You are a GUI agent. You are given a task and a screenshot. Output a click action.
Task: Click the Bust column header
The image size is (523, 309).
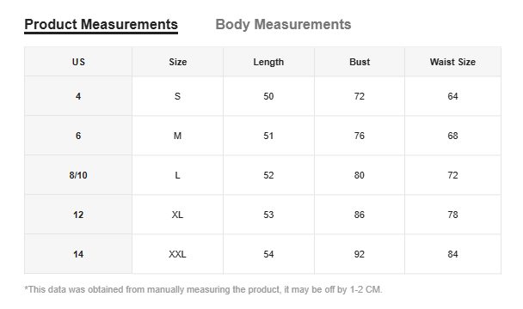pyautogui.click(x=360, y=62)
